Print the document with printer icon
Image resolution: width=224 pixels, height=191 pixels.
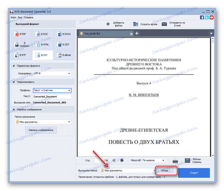click(x=175, y=160)
